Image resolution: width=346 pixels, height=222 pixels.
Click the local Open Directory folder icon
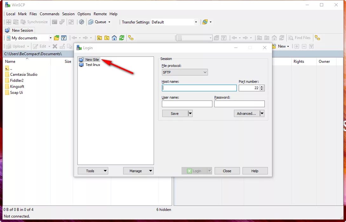[57, 38]
